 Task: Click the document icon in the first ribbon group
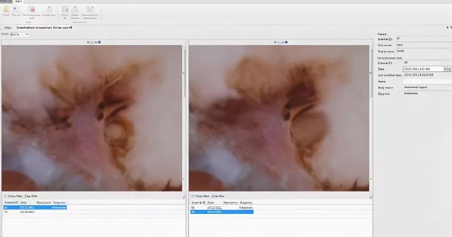pos(49,10)
